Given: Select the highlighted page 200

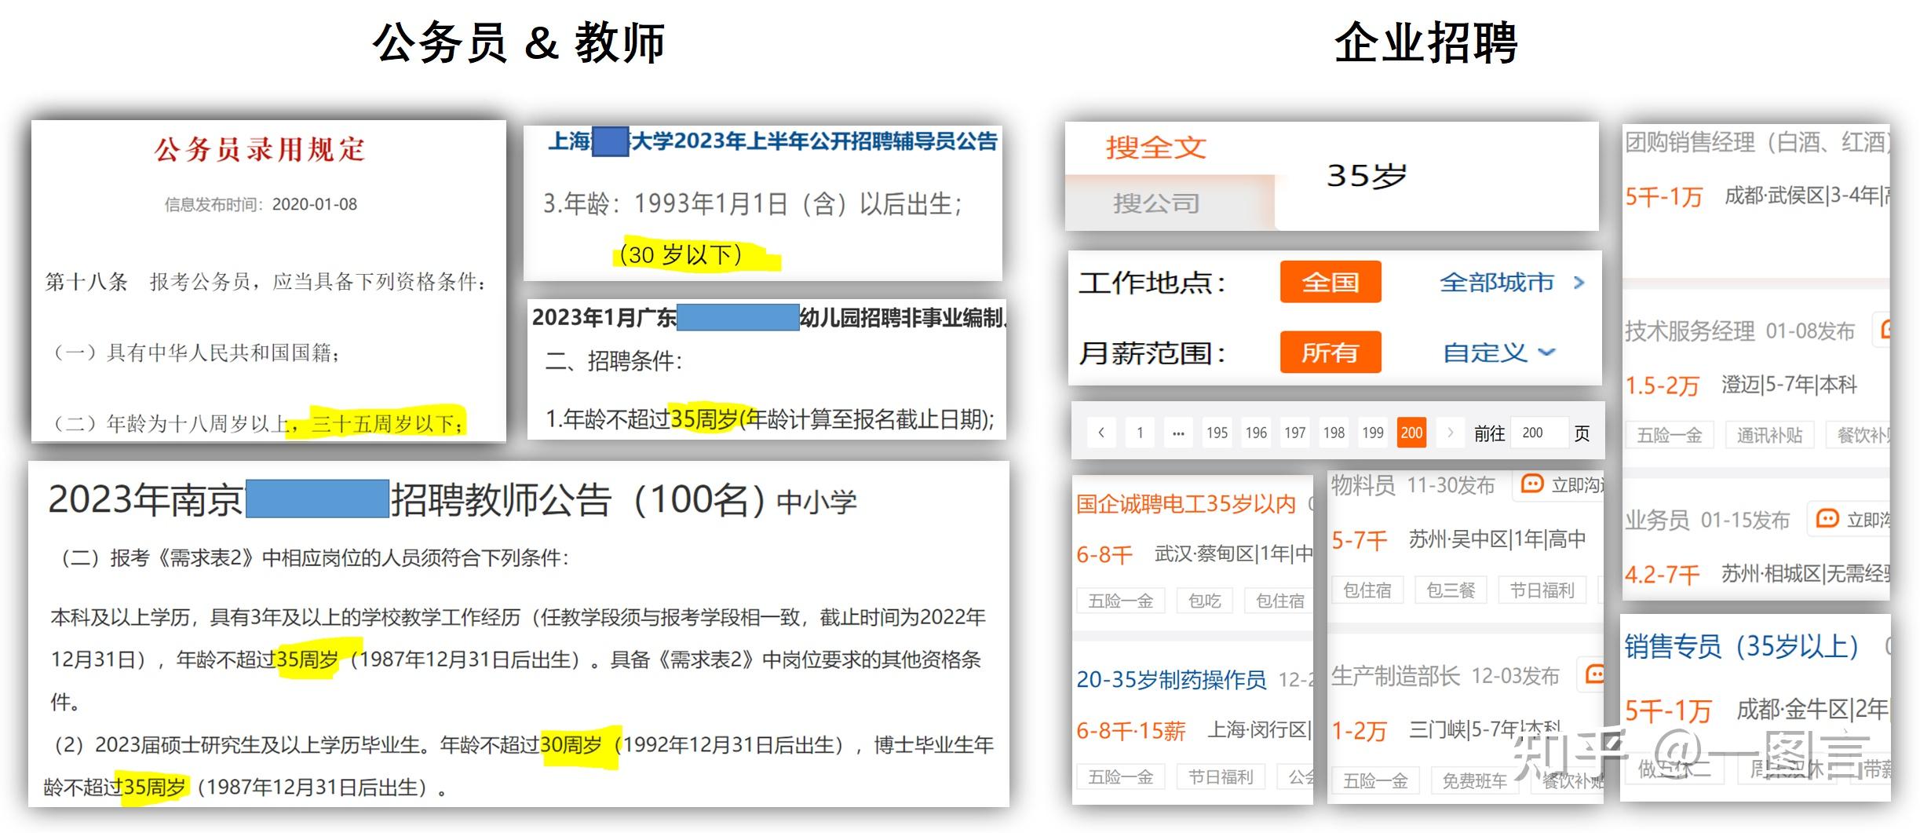Looking at the screenshot, I should click(1411, 433).
